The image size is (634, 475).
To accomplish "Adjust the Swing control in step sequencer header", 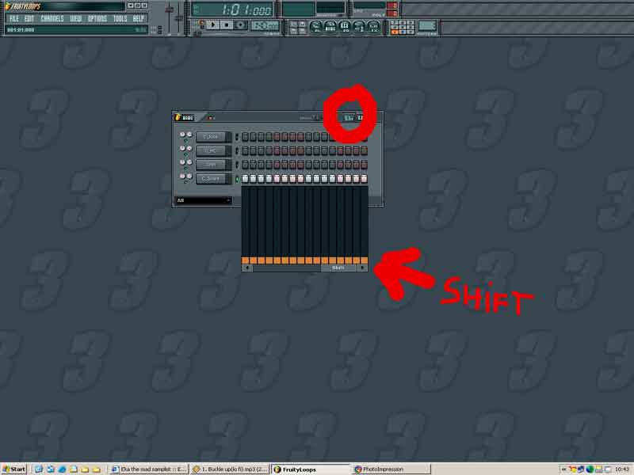I will (x=310, y=118).
